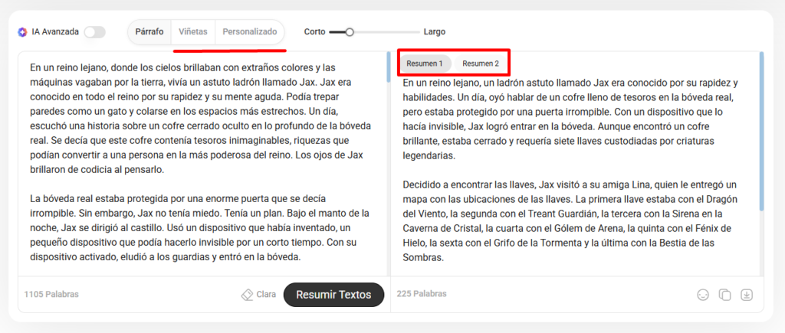This screenshot has width=785, height=333.
Task: Download the summary with download icon
Action: click(x=747, y=295)
